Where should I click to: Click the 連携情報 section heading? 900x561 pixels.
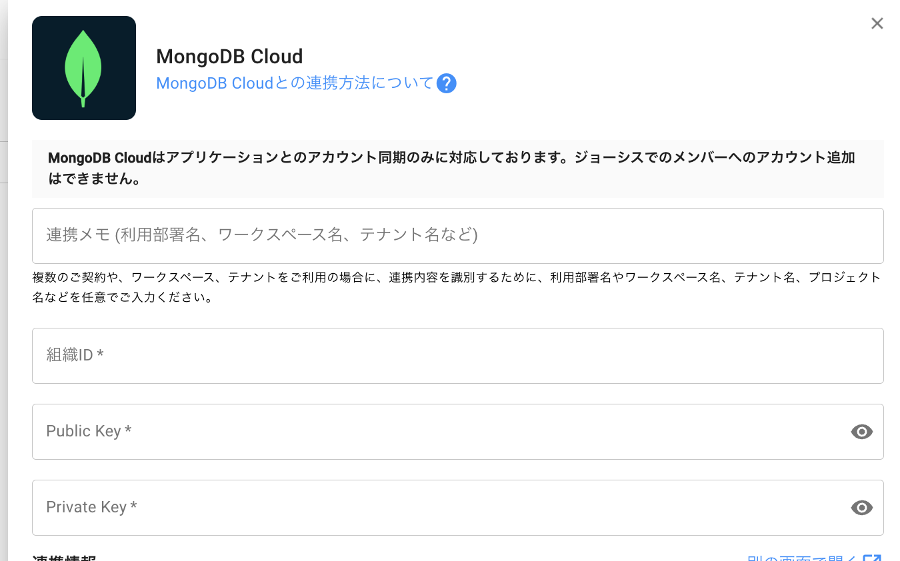click(65, 558)
